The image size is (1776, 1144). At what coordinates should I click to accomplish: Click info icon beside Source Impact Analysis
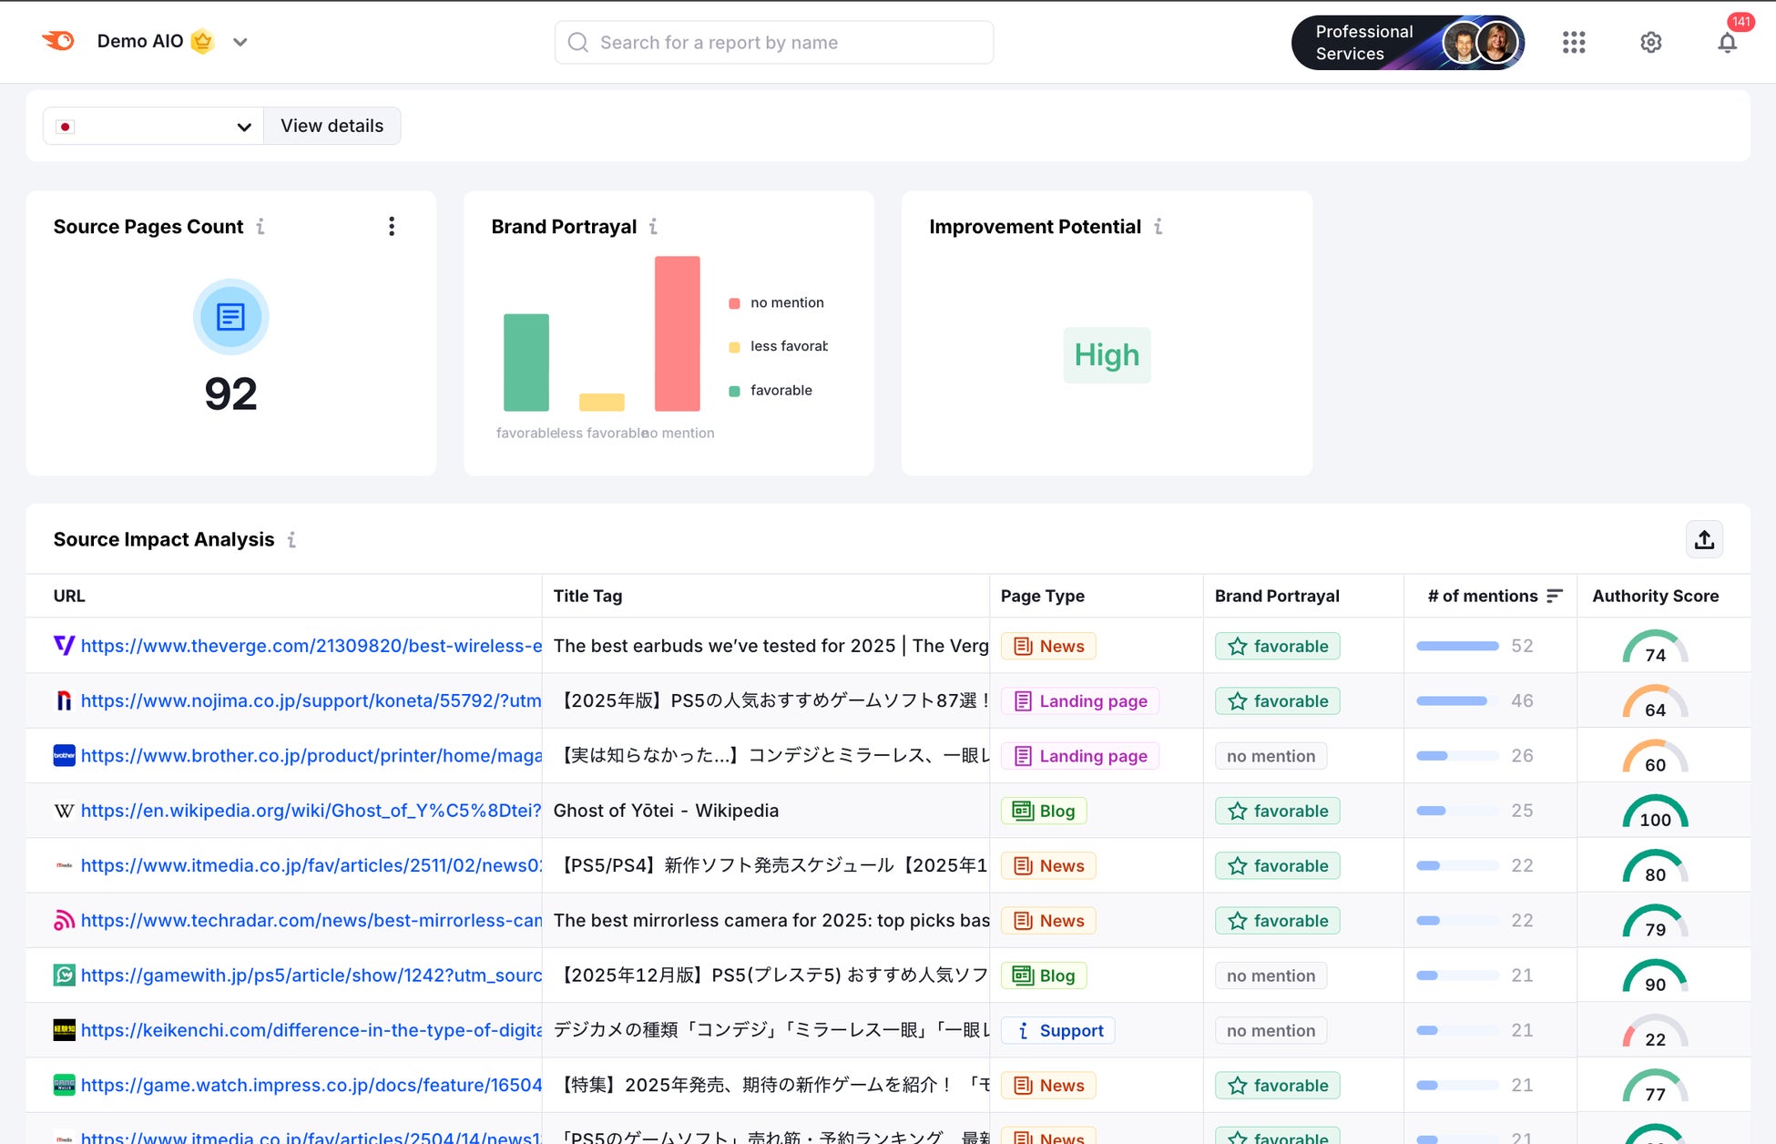(291, 539)
